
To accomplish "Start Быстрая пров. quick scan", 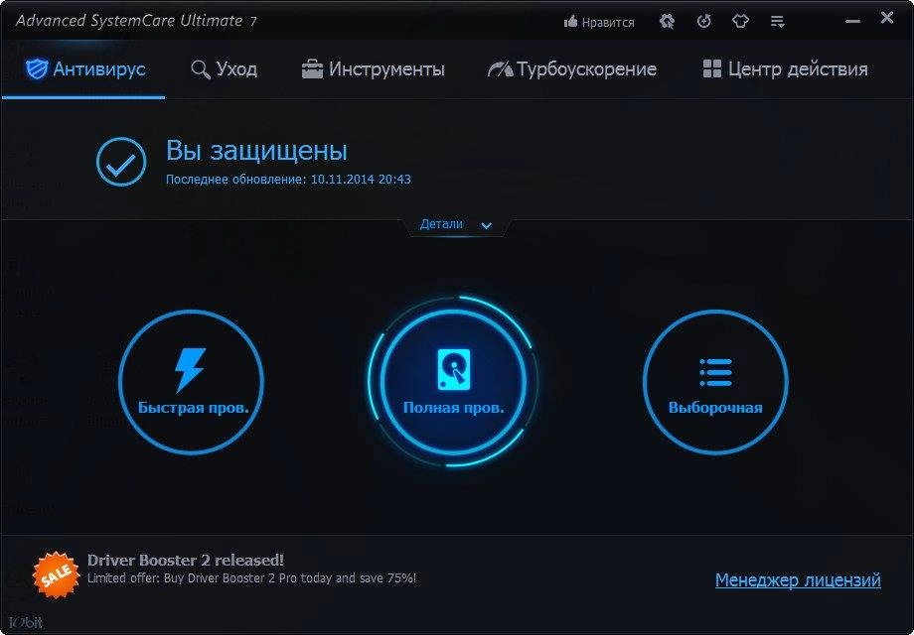I will pos(191,382).
